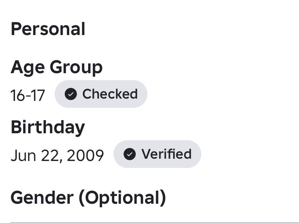The width and height of the screenshot is (299, 223).
Task: Click the "16" in the age range
Action: click(x=18, y=95)
